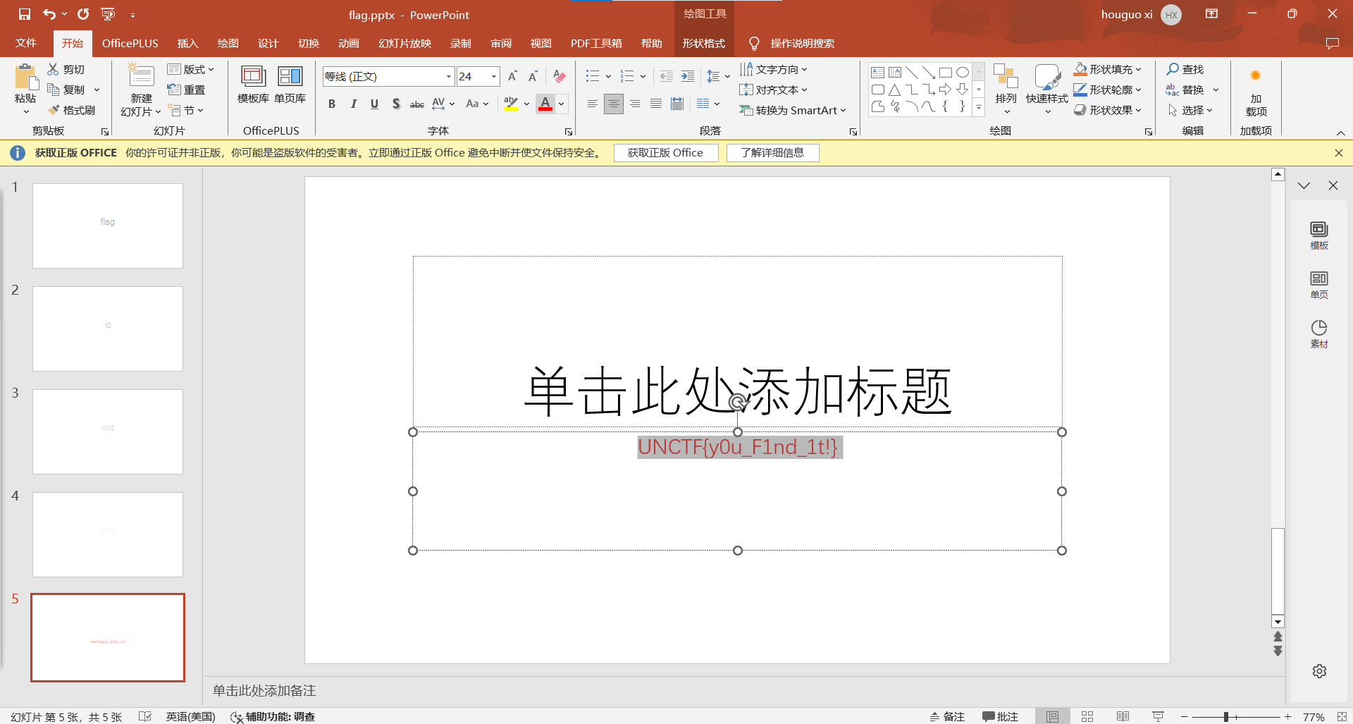Switch to the Animations (动画) tab
1353x724 pixels.
point(349,43)
